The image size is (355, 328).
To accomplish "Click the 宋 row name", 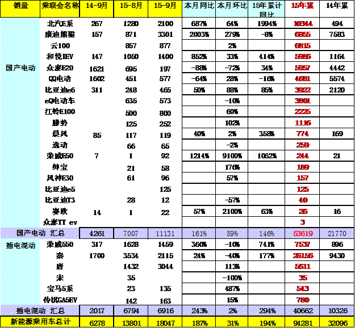I will (x=60, y=277).
